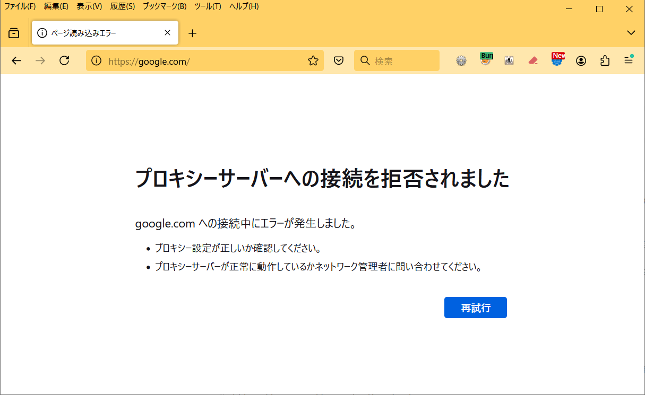This screenshot has height=395, width=645.
Task: Focus the 検索 search field
Action: (x=397, y=61)
